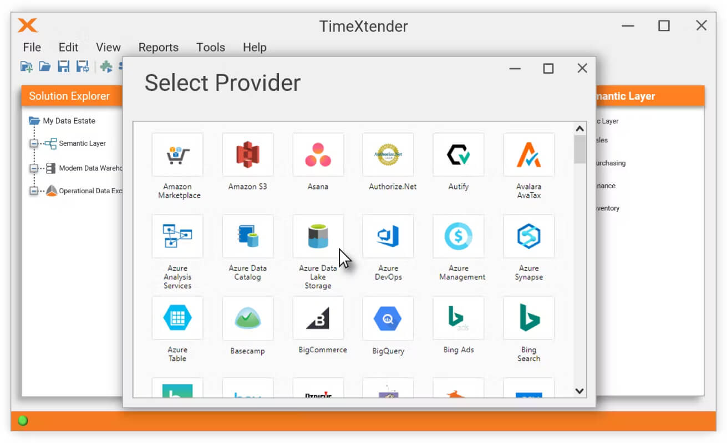
Task: Close the Select Provider dialog
Action: point(582,68)
